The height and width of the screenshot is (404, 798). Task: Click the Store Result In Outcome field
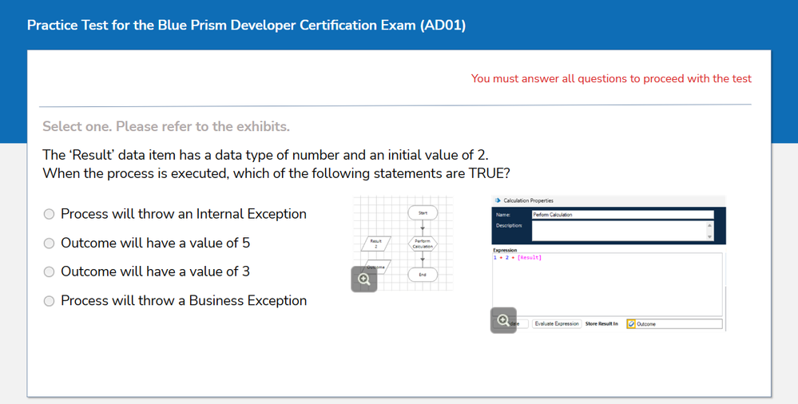click(678, 324)
